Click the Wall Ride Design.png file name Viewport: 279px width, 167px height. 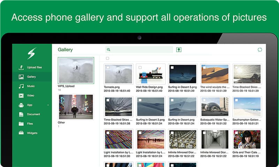[x=149, y=87]
